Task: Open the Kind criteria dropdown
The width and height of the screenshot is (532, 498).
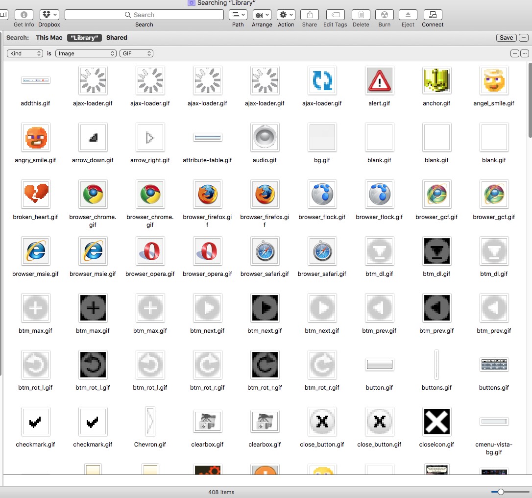Action: (x=25, y=53)
